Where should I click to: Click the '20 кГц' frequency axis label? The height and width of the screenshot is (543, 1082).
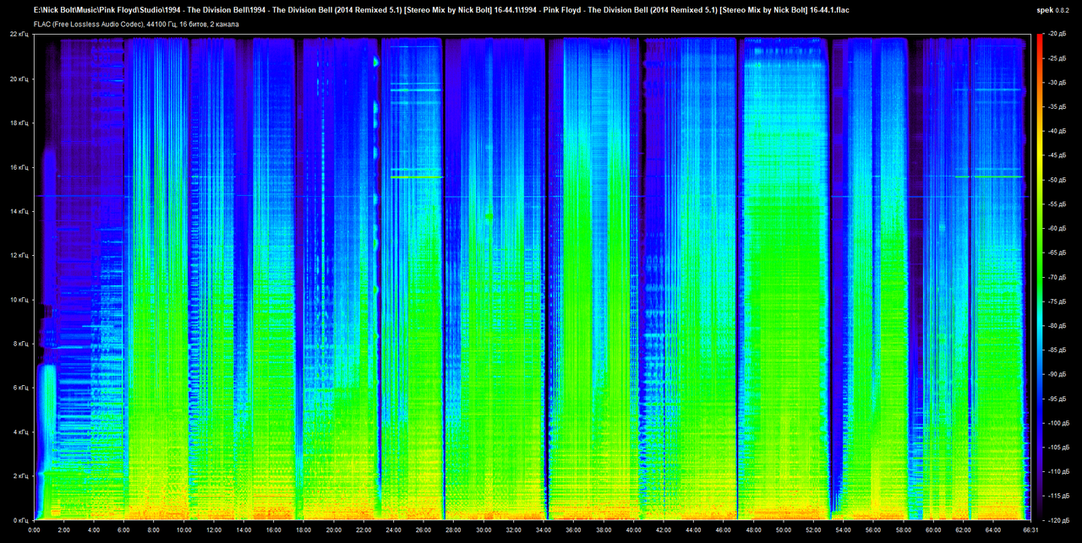tap(19, 79)
